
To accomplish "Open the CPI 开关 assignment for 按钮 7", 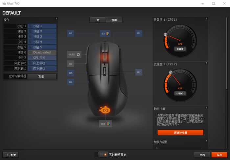I will tap(42, 57).
